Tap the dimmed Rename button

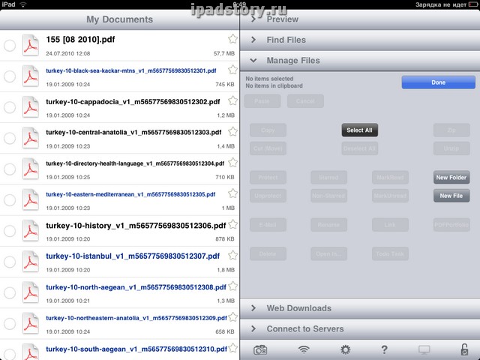[x=328, y=225]
